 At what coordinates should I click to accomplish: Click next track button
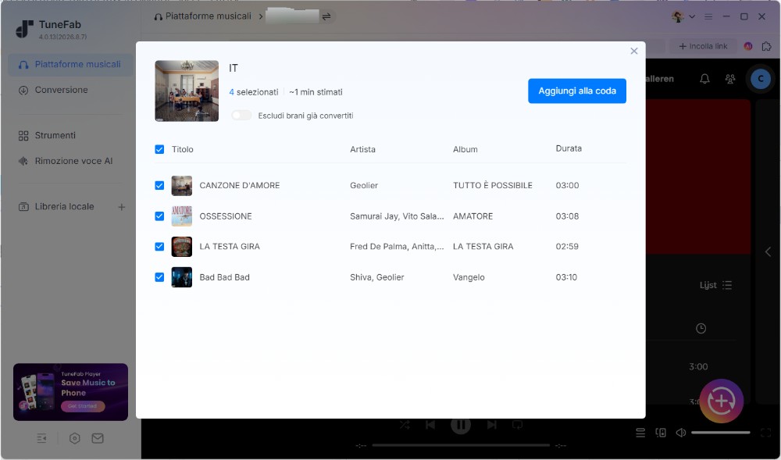(x=491, y=425)
